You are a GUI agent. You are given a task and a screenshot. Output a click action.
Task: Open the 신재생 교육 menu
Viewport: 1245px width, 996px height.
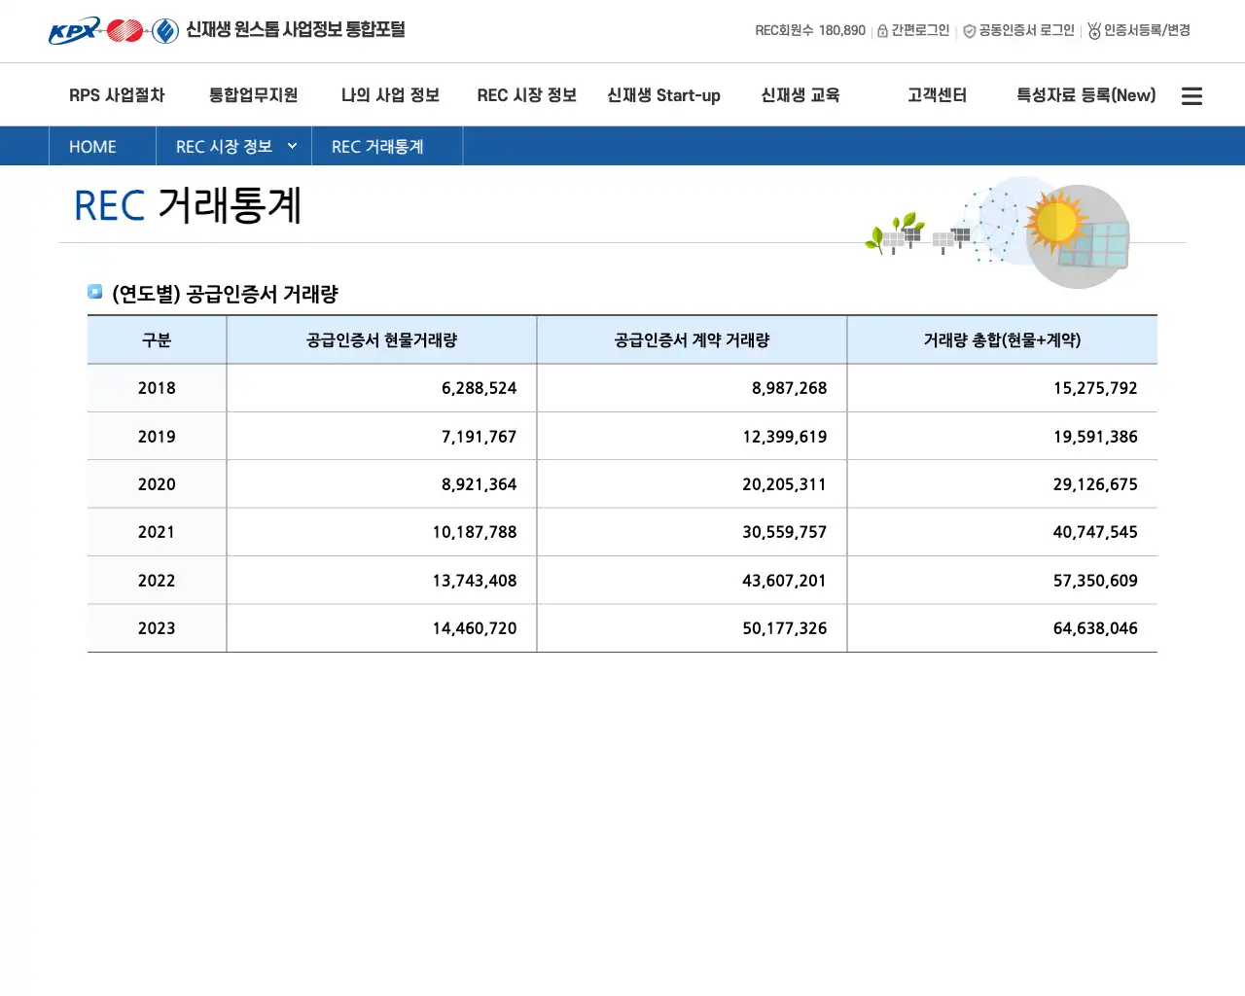tap(800, 95)
